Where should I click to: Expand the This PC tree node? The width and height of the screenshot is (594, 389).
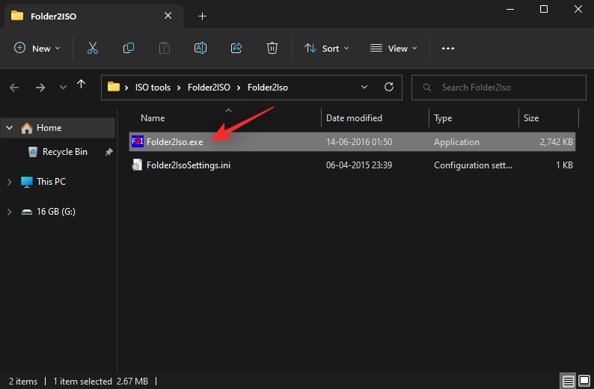9,182
